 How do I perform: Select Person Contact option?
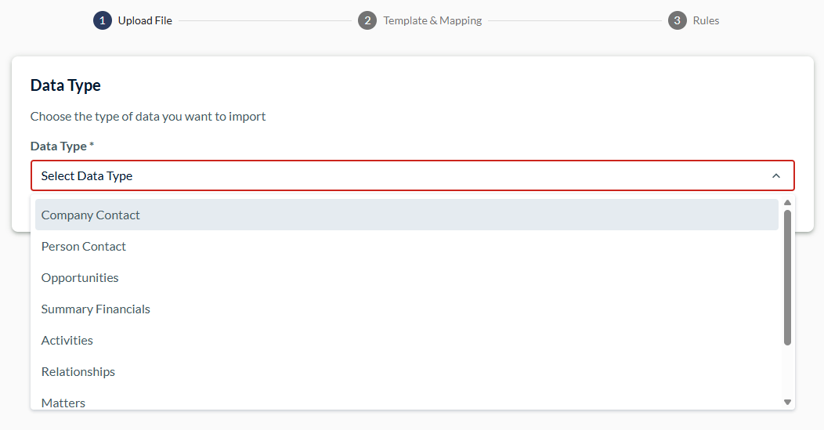pyautogui.click(x=407, y=246)
